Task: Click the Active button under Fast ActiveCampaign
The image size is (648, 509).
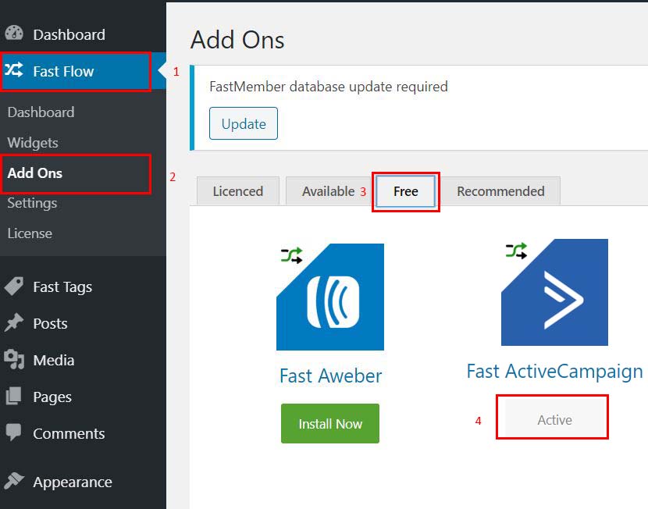Action: click(554, 420)
